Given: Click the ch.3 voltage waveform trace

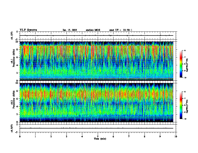Looking at the screenshot, I should click(96, 128).
